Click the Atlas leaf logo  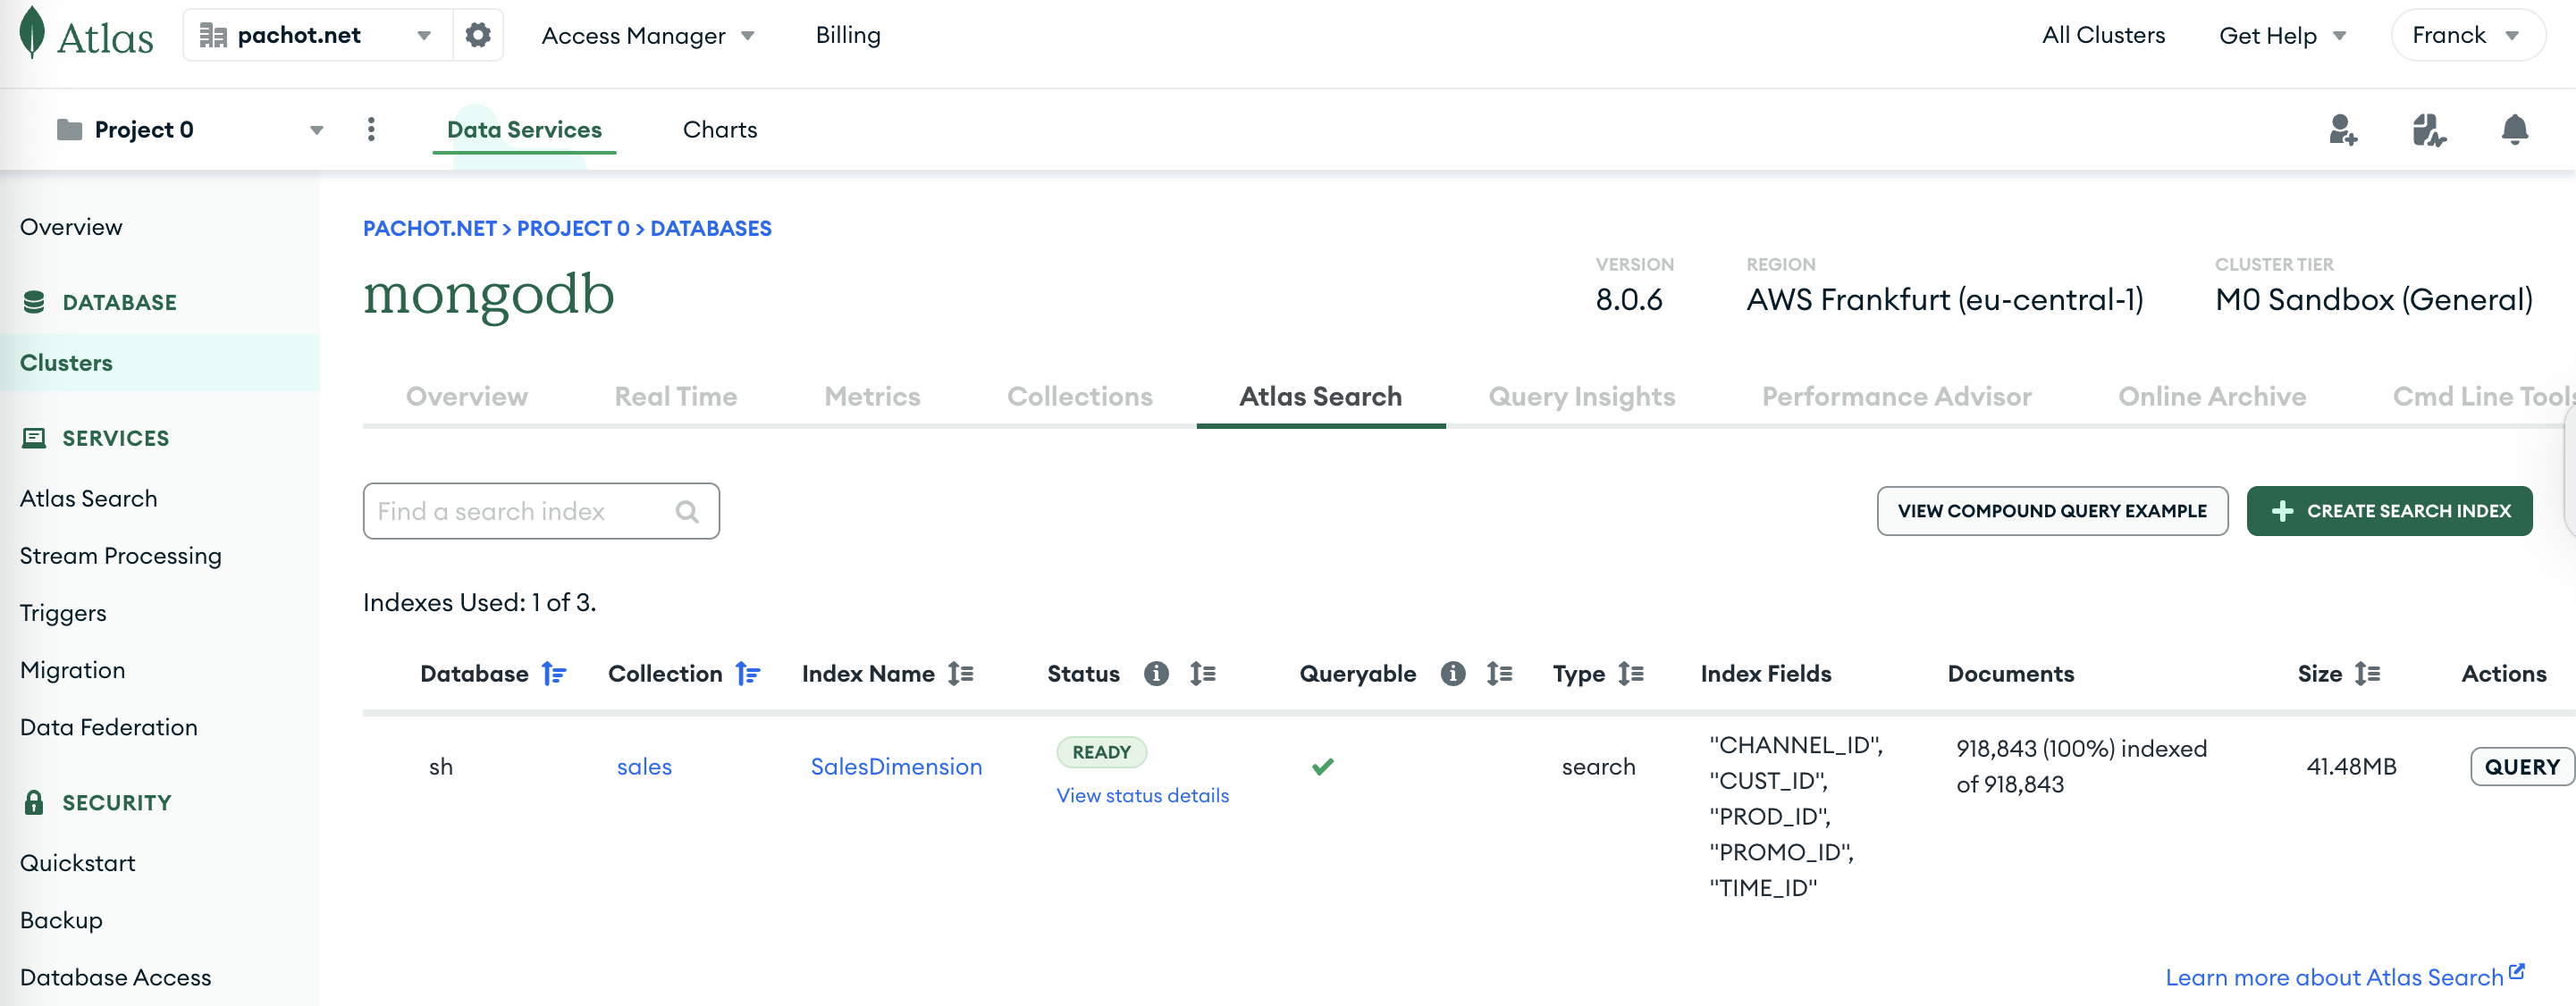tap(33, 32)
